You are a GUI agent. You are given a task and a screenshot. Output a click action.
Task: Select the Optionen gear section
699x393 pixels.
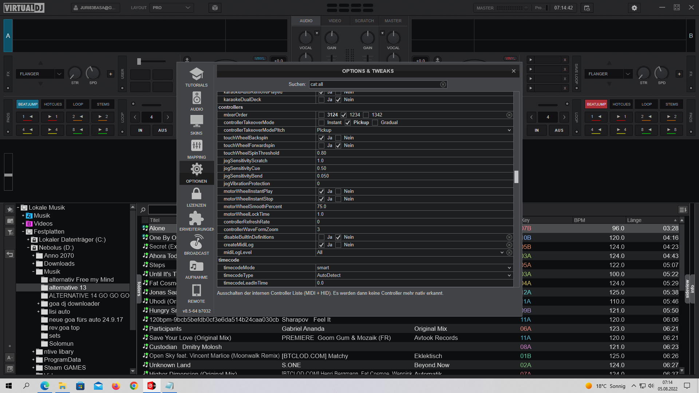(x=196, y=173)
